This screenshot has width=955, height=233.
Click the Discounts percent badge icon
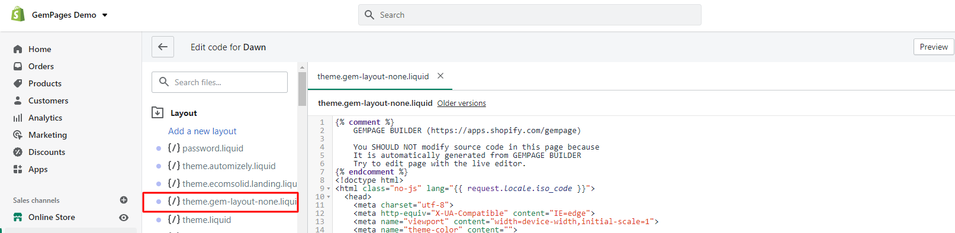[18, 152]
